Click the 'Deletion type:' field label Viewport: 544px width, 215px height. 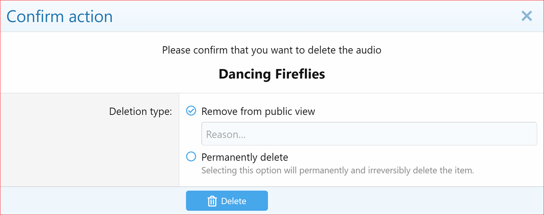point(140,112)
